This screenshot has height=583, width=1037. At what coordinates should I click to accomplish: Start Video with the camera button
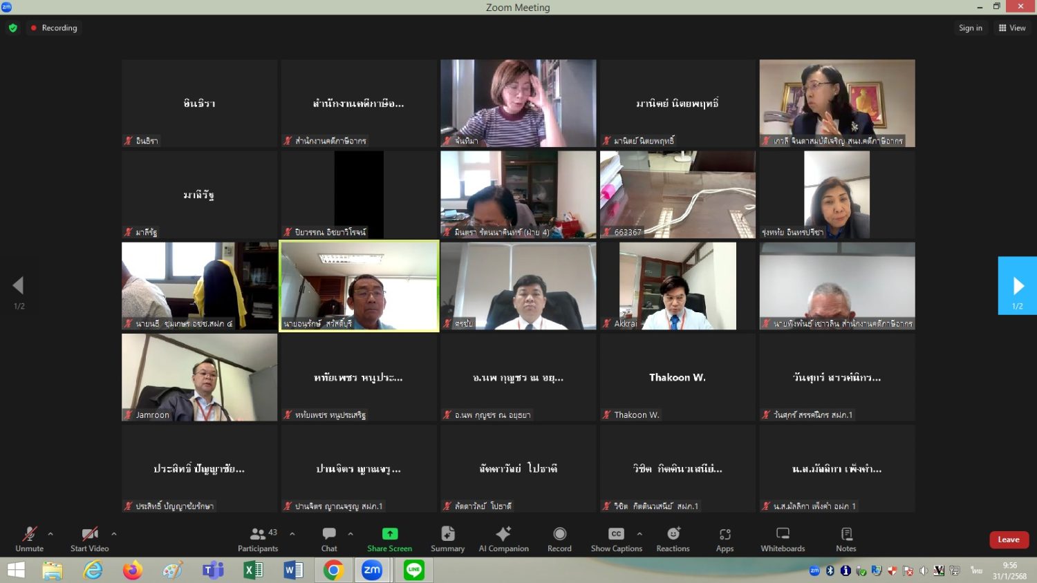coord(89,539)
